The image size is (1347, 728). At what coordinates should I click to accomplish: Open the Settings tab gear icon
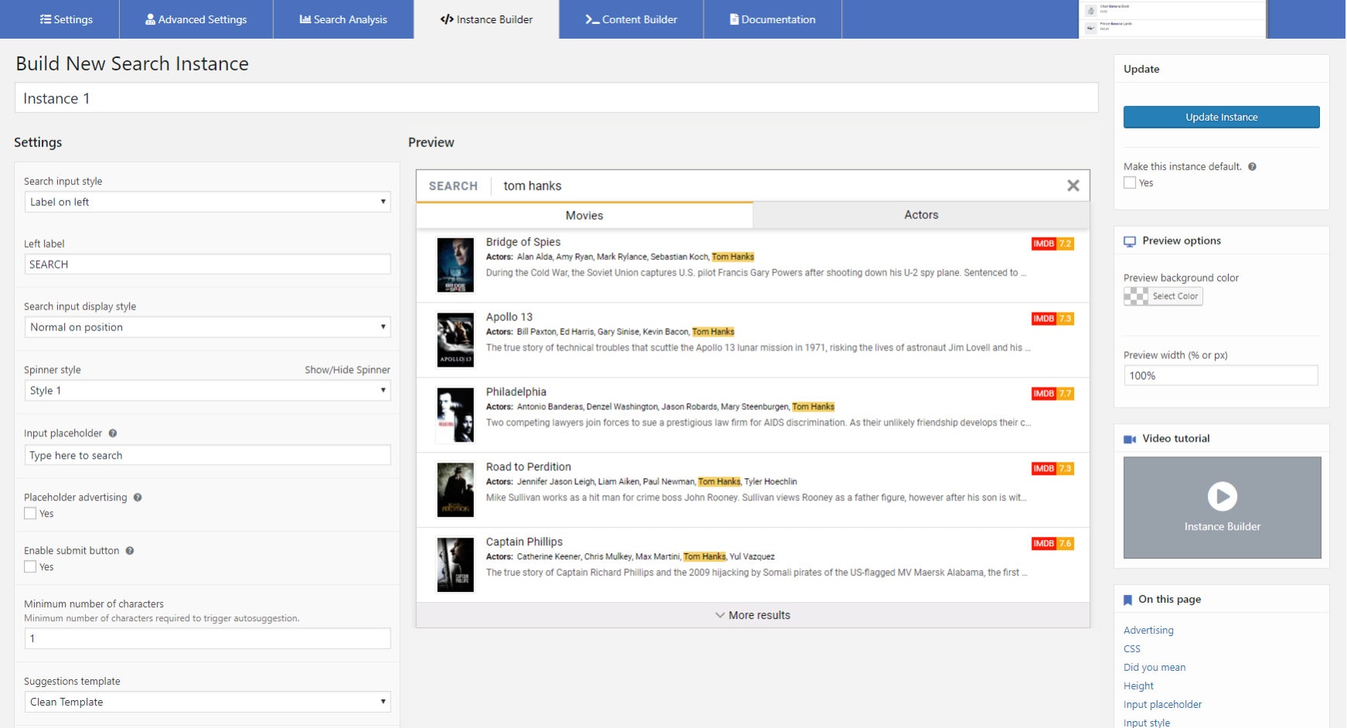tap(46, 19)
